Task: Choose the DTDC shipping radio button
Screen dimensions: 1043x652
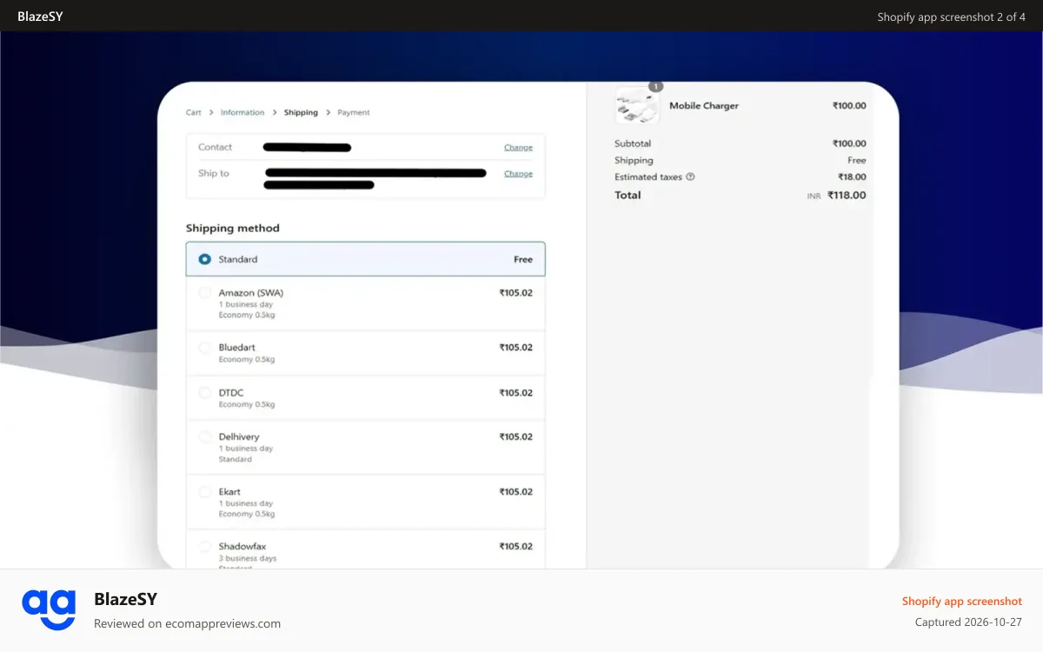Action: click(x=205, y=393)
